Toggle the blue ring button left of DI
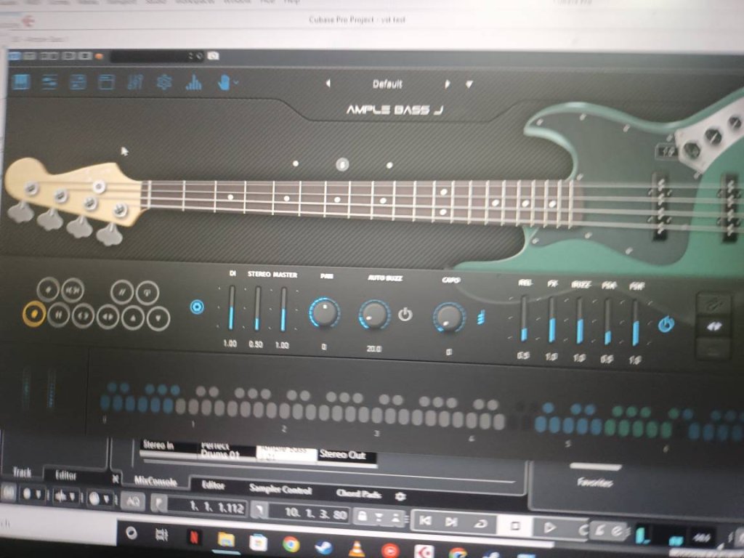This screenshot has width=744, height=558. click(x=197, y=307)
